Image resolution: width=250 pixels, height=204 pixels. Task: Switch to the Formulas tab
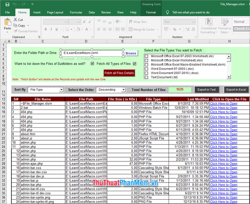(x=76, y=12)
